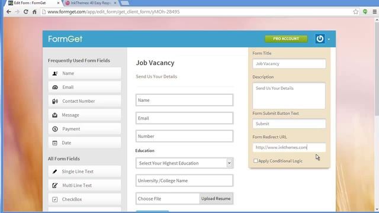Viewport: 379px width, 213px height.
Task: Add a Contact Number field
Action: pyautogui.click(x=84, y=101)
